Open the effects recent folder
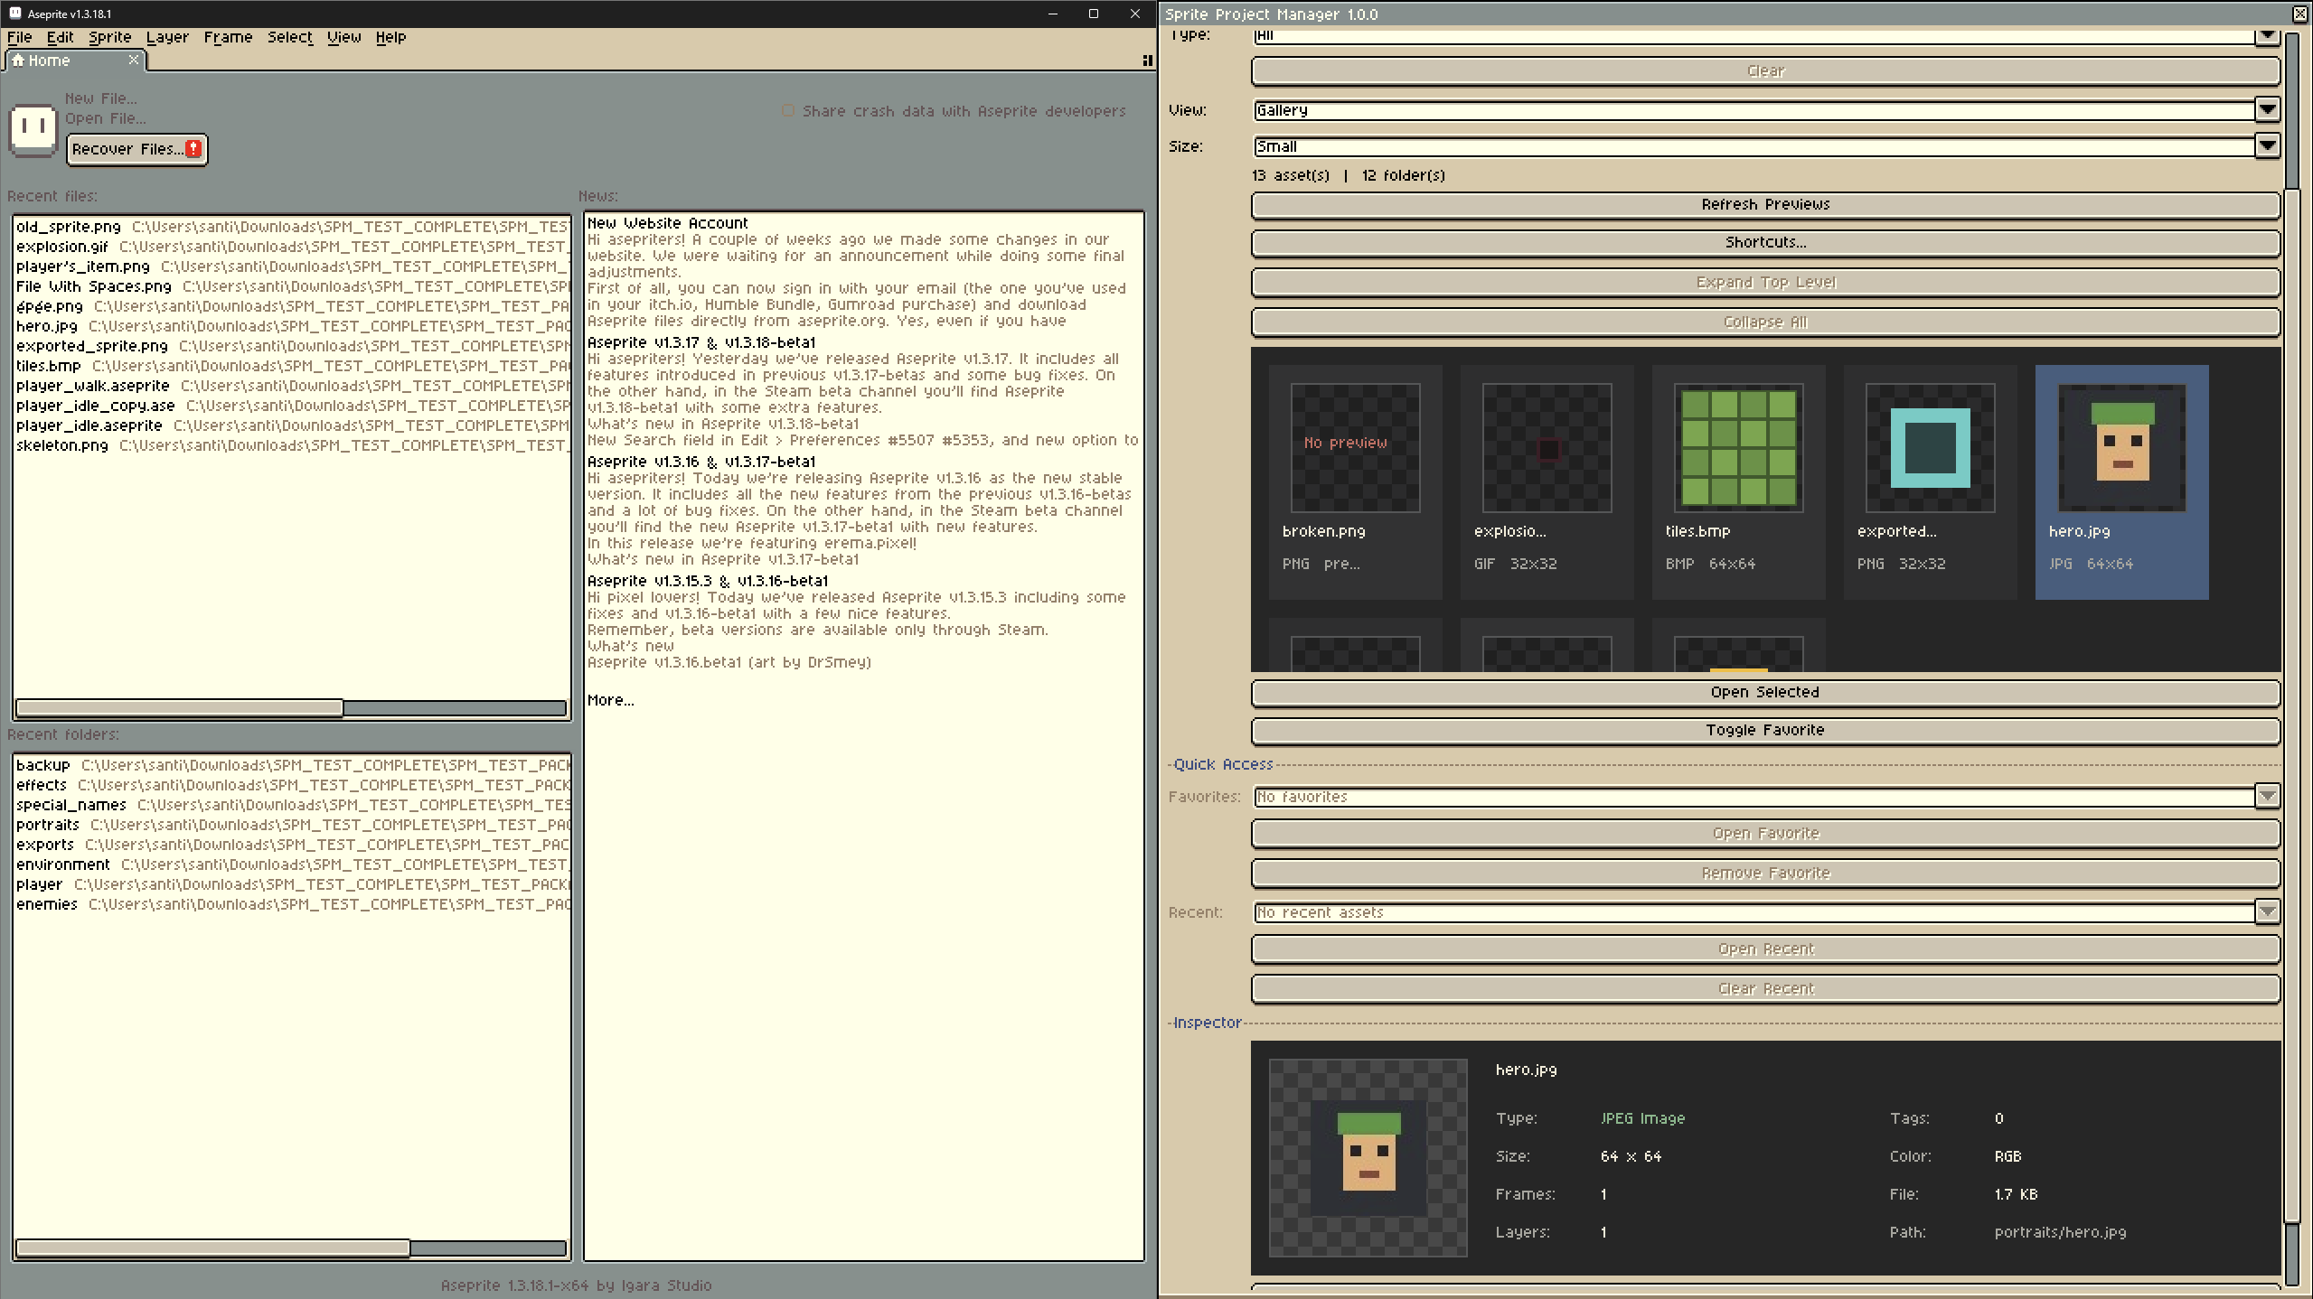Image resolution: width=2313 pixels, height=1299 pixels. pos(291,785)
